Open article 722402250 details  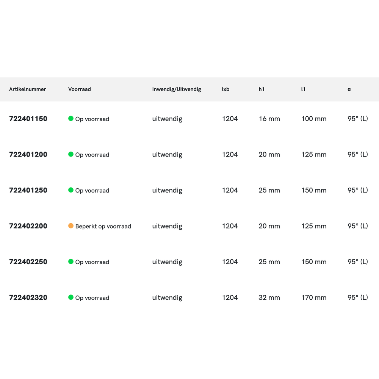click(28, 262)
